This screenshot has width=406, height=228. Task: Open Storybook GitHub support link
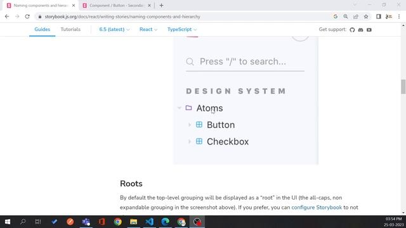coord(352,30)
